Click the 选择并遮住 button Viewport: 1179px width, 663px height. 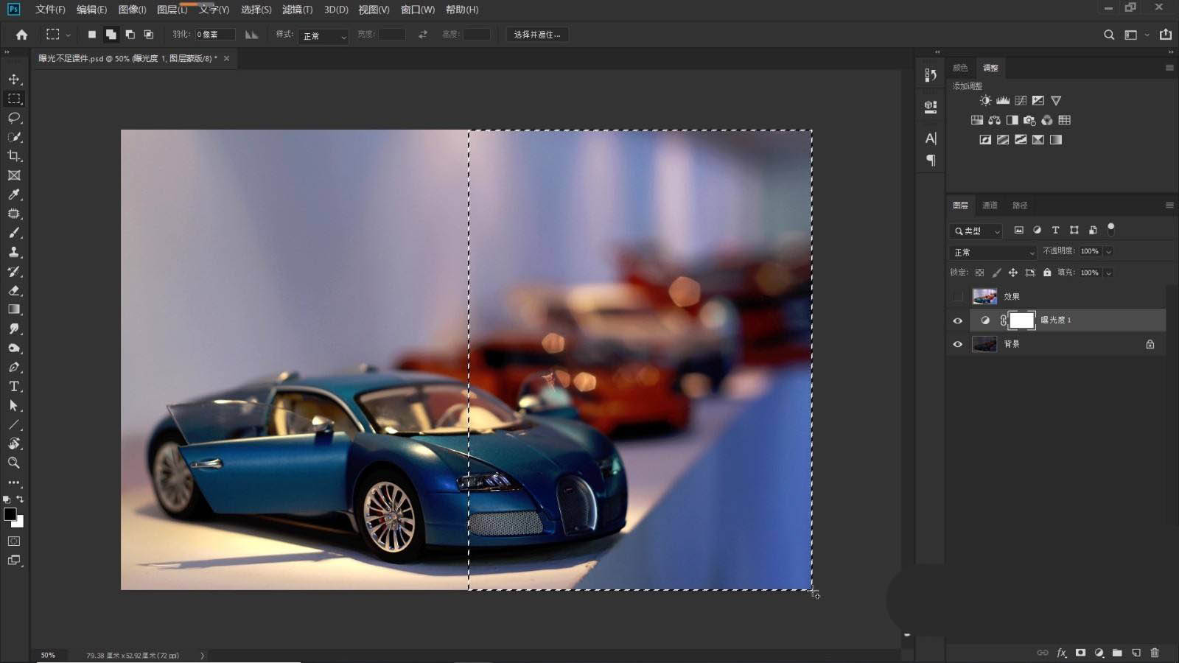pyautogui.click(x=537, y=35)
